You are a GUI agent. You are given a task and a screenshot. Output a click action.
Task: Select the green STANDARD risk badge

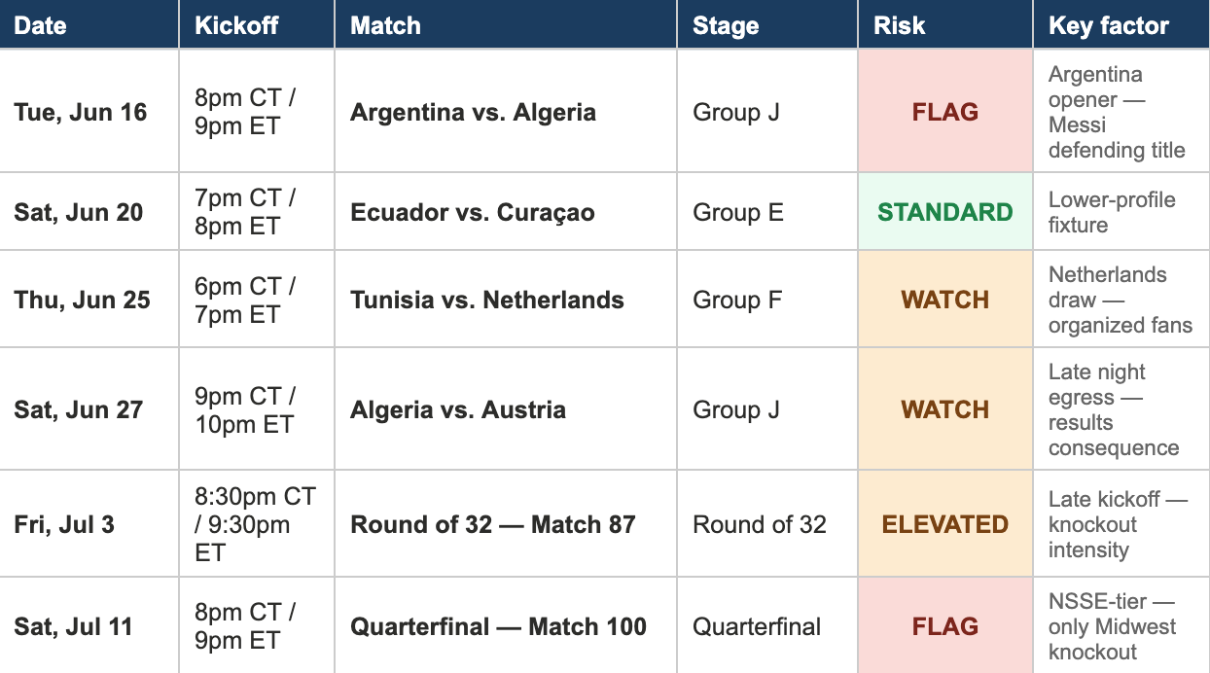click(945, 212)
